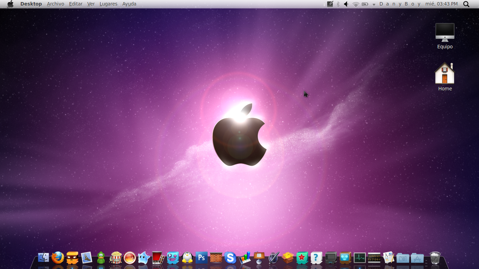This screenshot has width=479, height=269.
Task: Open the Equipo computer desktop icon
Action: 445,36
